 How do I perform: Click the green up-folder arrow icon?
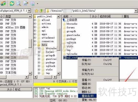click(42, 11)
